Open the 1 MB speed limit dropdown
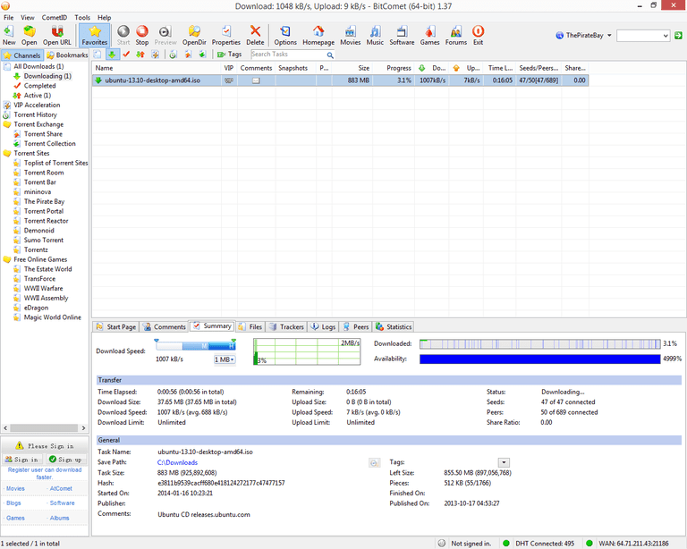 [225, 359]
